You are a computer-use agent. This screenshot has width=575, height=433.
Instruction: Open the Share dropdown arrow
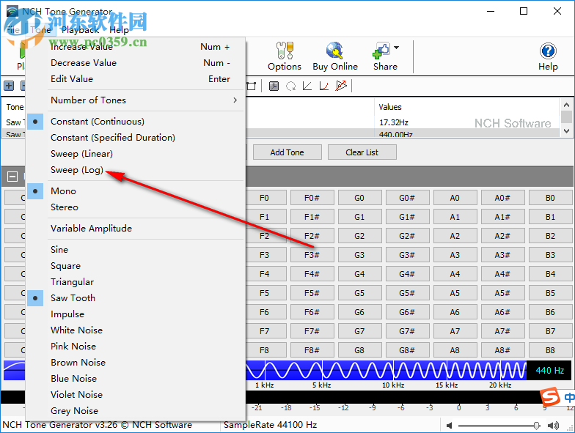[x=397, y=48]
